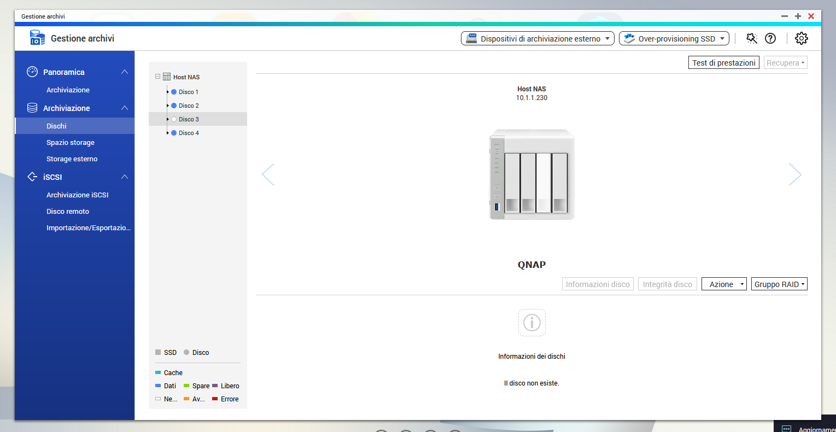This screenshot has width=836, height=432.
Task: Click the Gestione archivi storage app icon
Action: [37, 38]
